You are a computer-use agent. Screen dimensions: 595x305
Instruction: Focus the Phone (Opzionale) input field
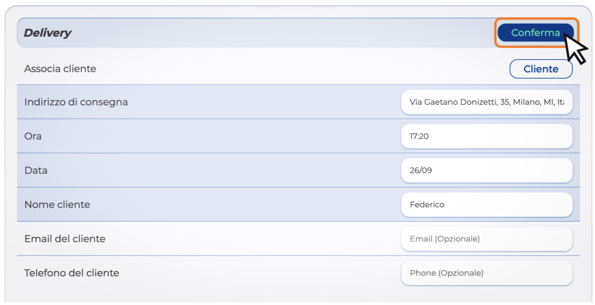(486, 273)
